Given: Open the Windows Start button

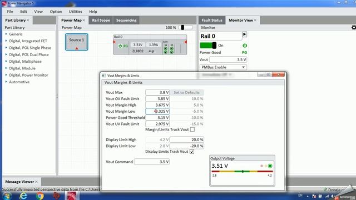Looking at the screenshot, I should coord(7,196).
